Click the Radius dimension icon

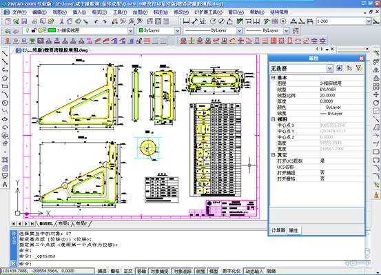click(213, 21)
